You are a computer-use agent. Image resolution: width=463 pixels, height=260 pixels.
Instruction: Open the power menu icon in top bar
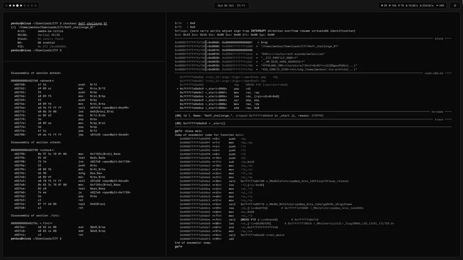(455, 6)
